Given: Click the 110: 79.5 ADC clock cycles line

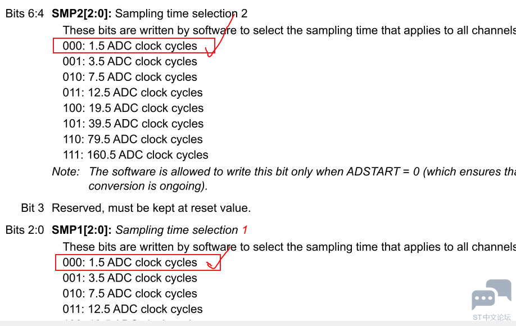Looking at the screenshot, I should pos(133,139).
